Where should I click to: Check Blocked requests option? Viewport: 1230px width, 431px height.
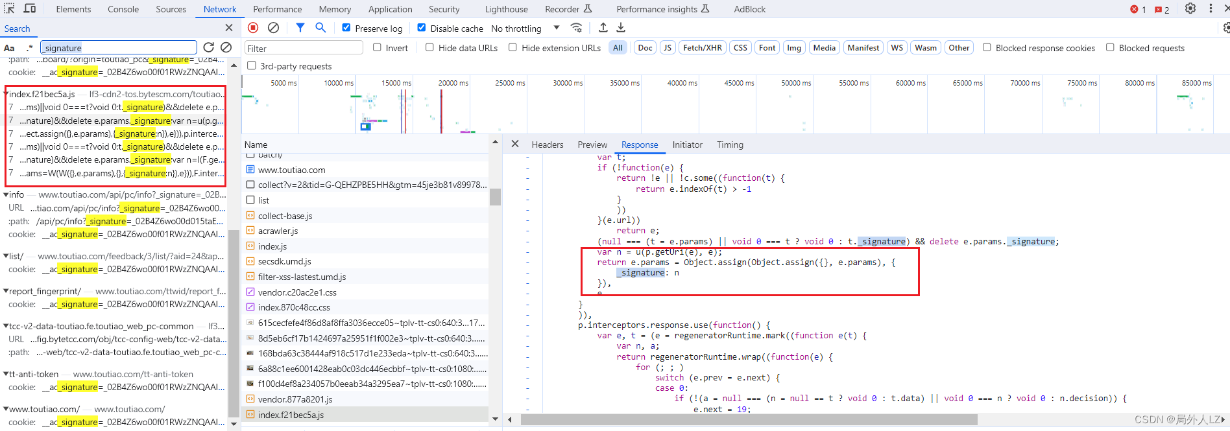click(x=1110, y=47)
